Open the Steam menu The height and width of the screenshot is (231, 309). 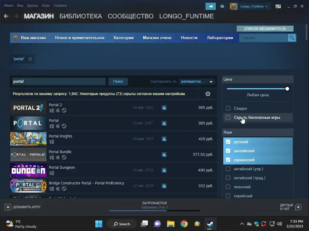tap(8, 5)
